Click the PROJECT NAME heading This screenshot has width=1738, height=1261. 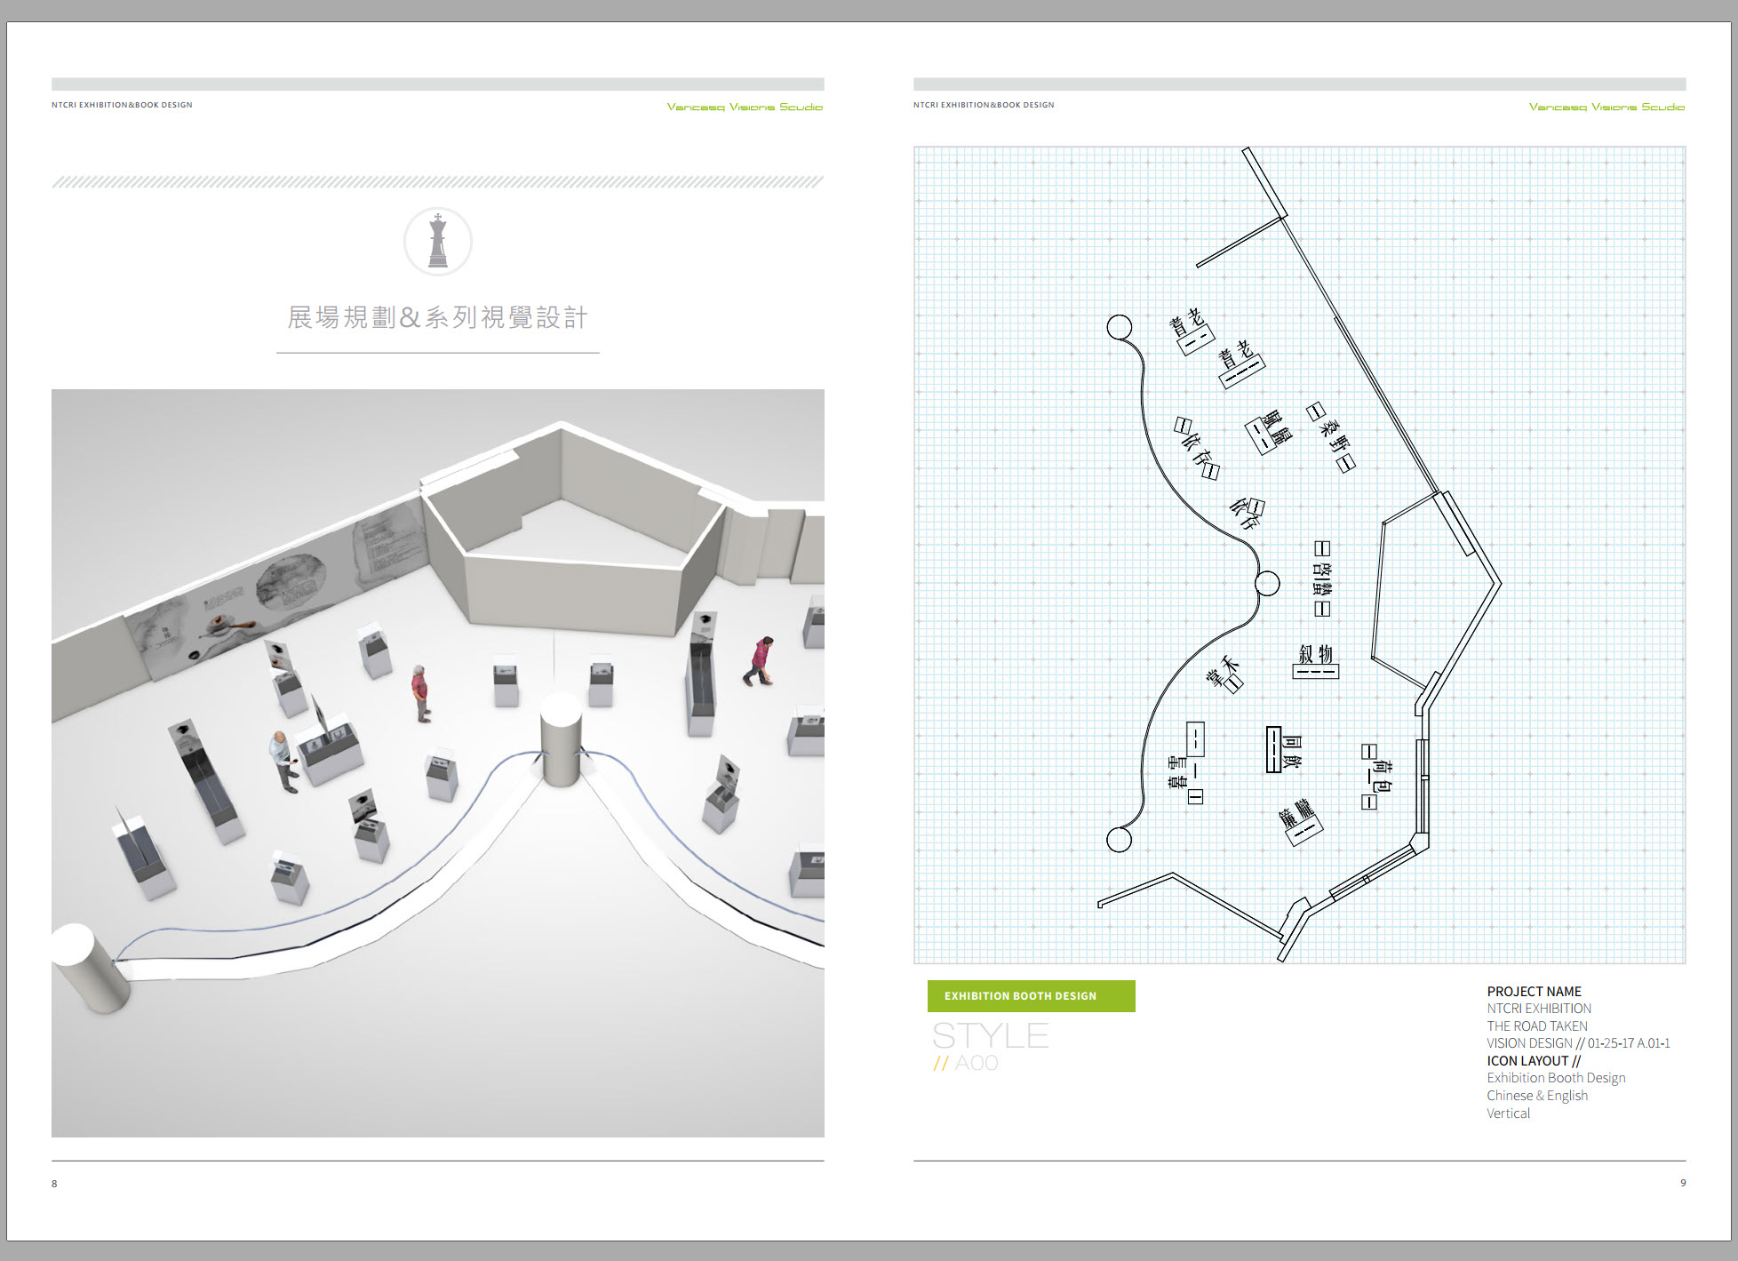click(x=1534, y=991)
